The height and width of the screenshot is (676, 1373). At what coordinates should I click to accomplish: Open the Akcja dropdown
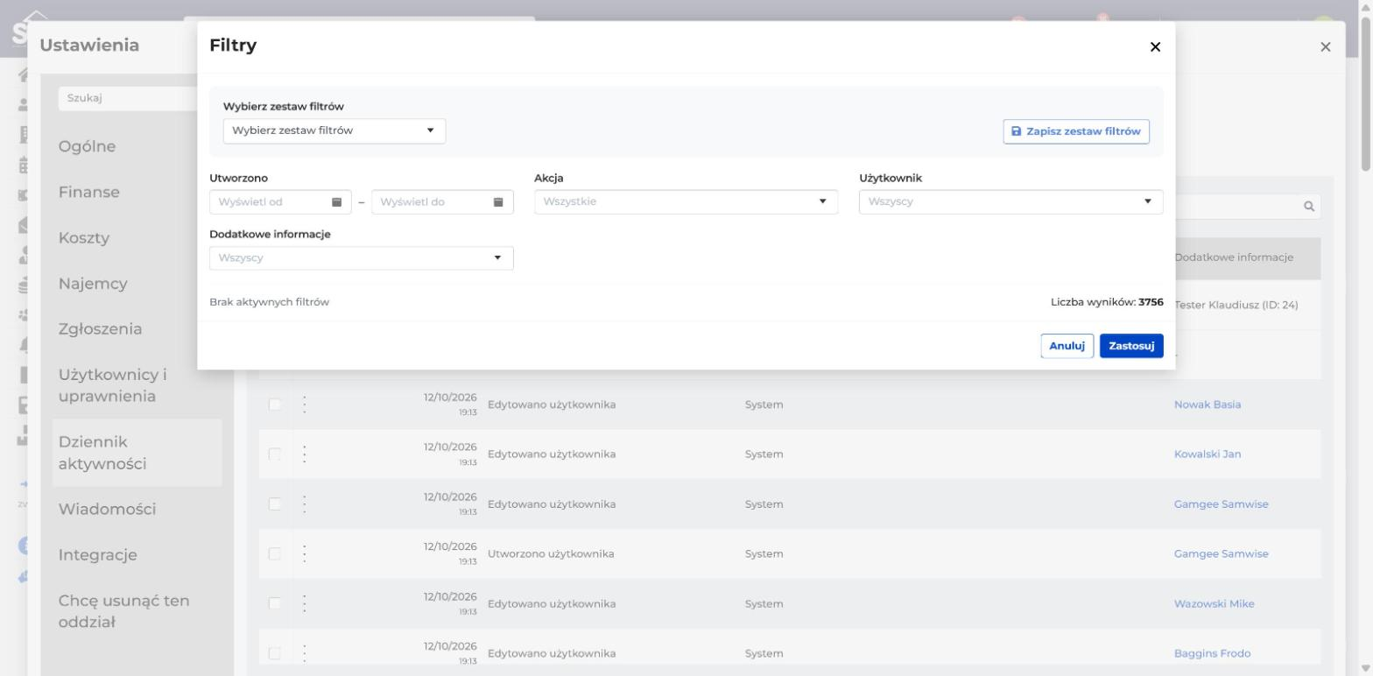(686, 202)
